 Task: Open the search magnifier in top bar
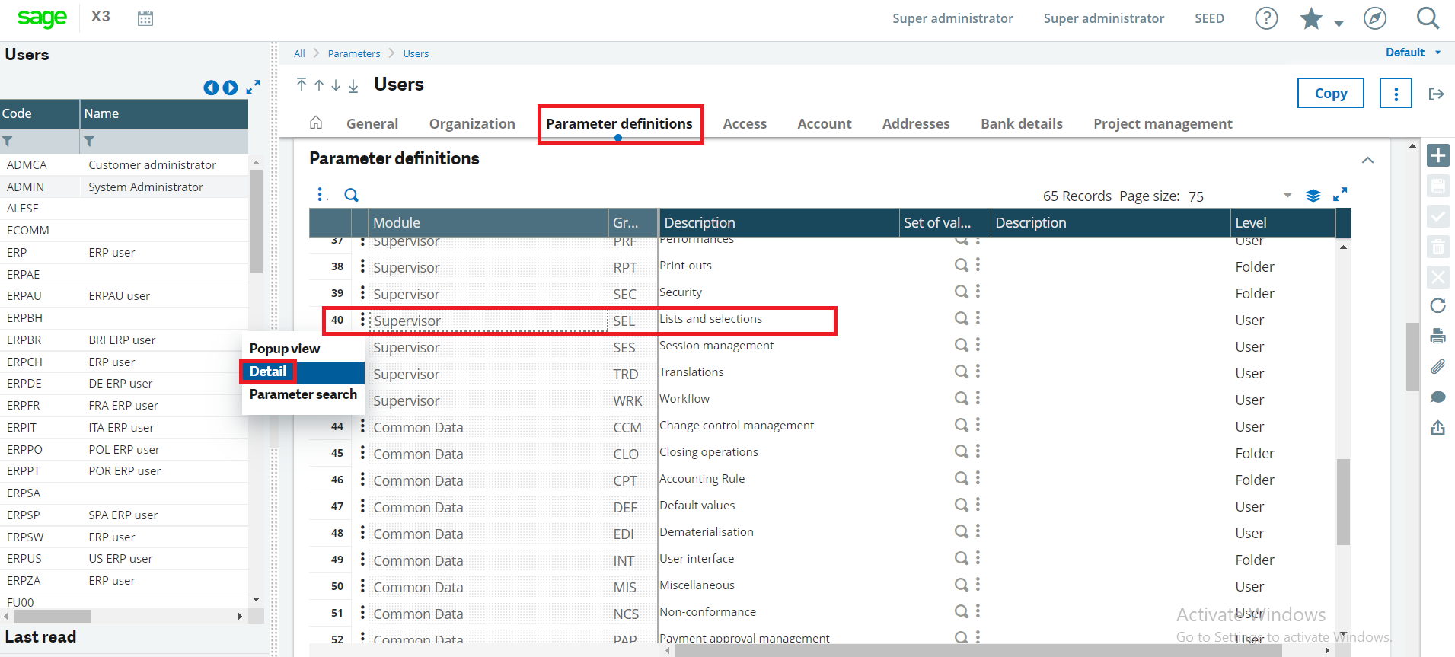[1428, 18]
